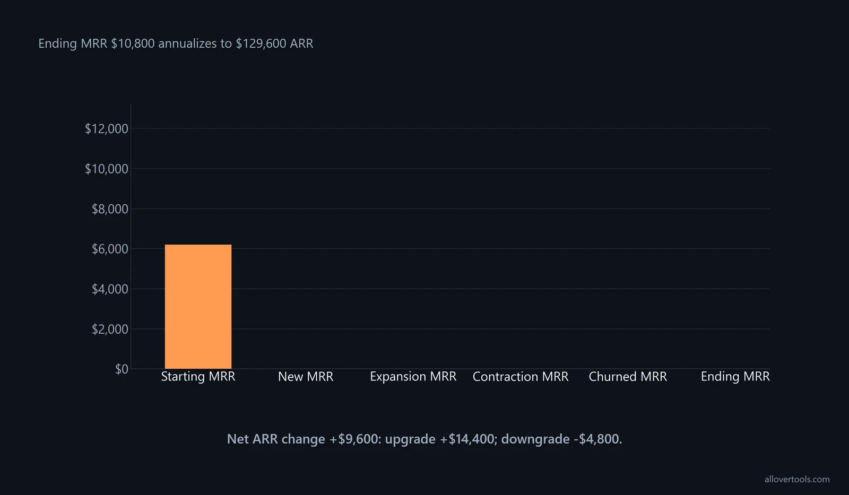
Task: Select the $4,000 y-axis value
Action: [110, 289]
